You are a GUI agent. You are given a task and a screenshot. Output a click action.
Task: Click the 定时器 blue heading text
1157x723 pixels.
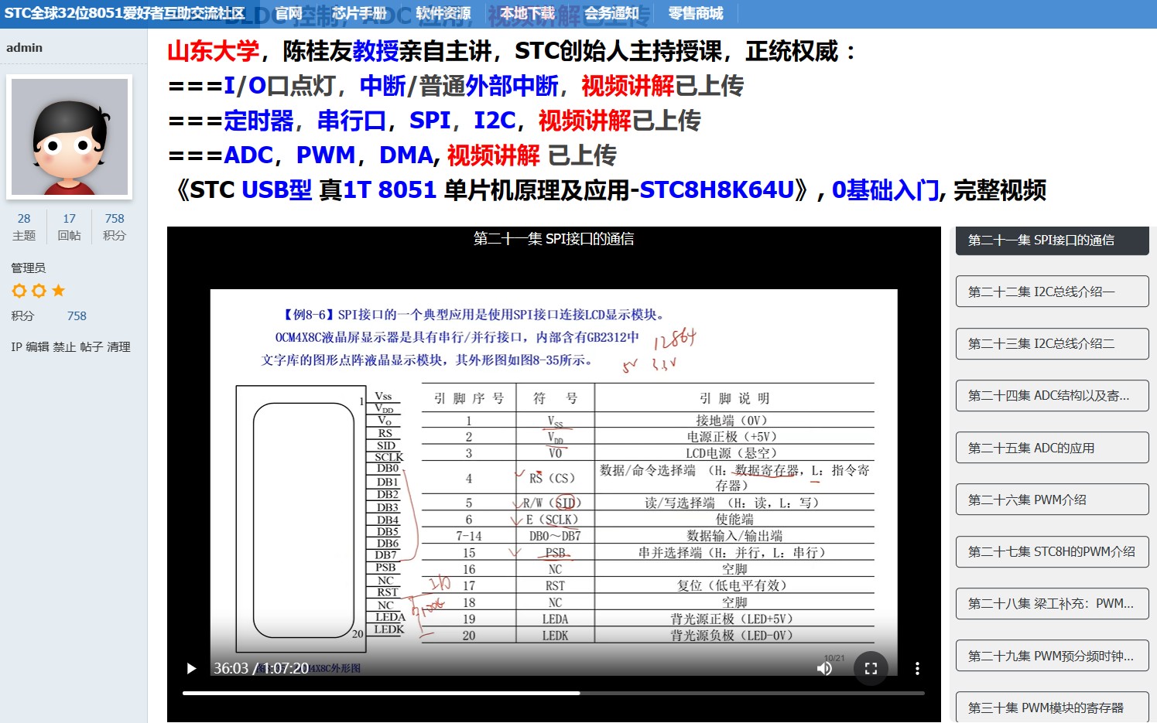pyautogui.click(x=258, y=121)
